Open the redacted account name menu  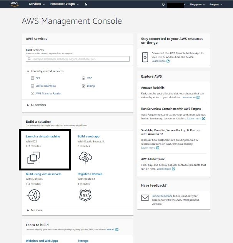click(x=176, y=5)
